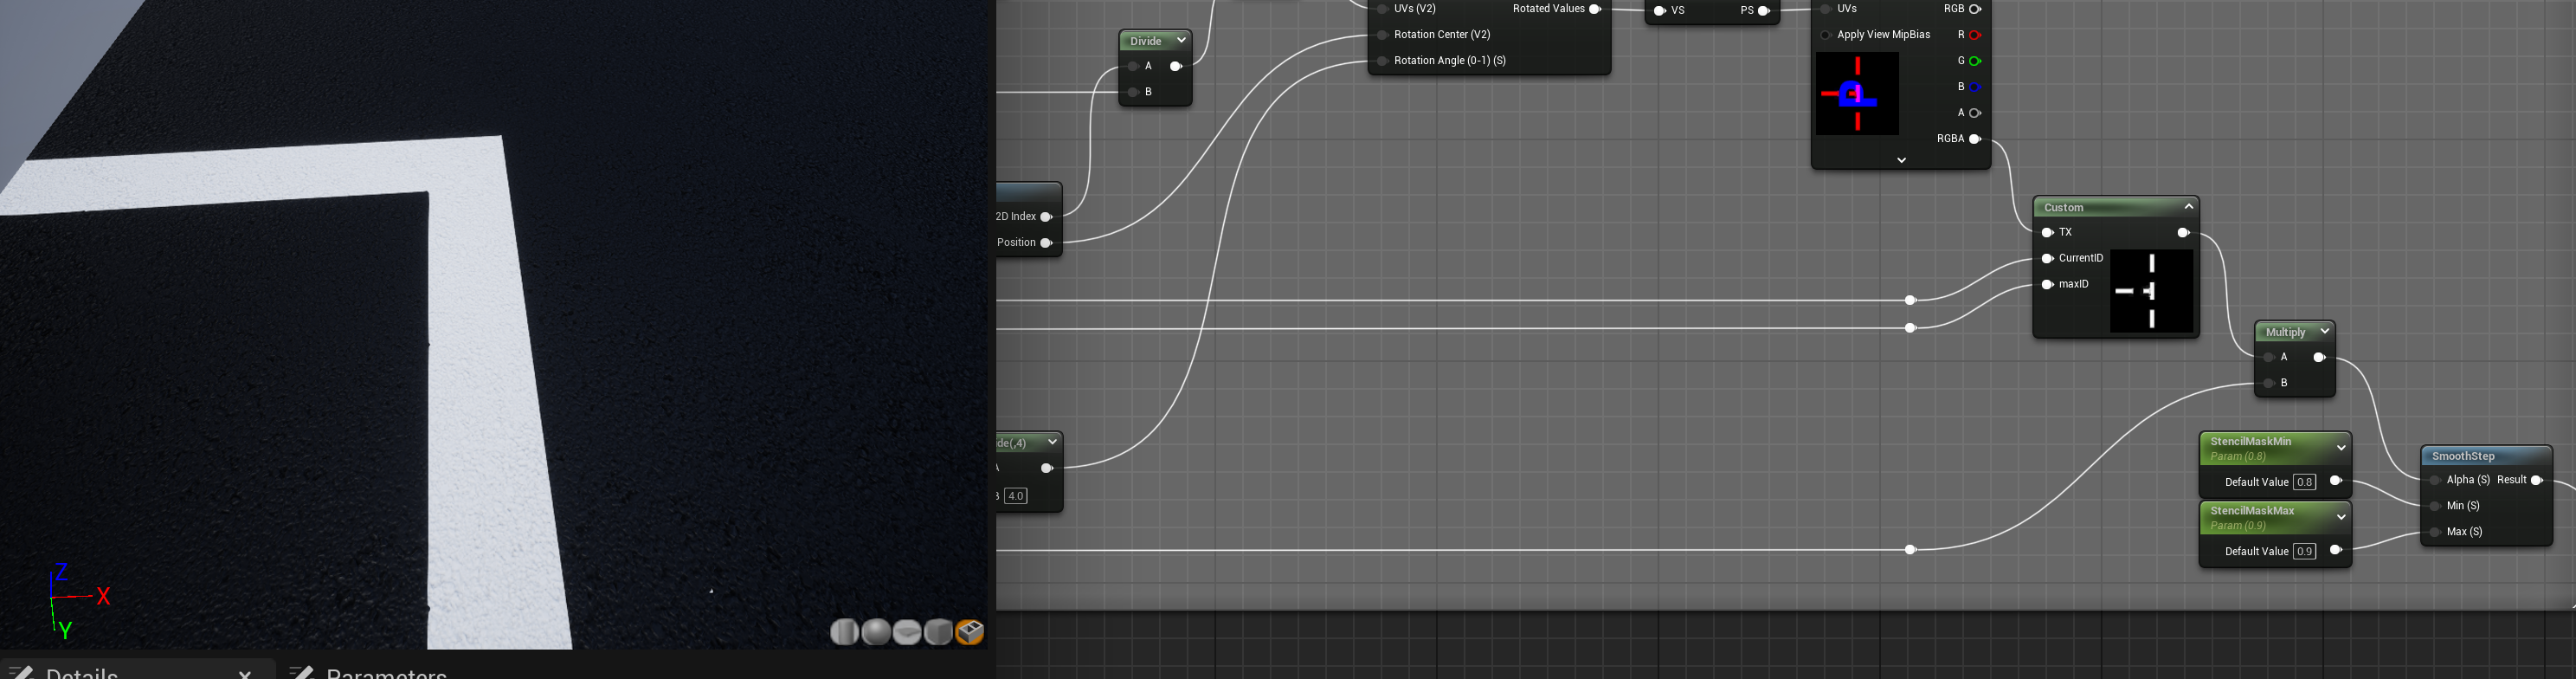Viewport: 2576px width, 679px height.
Task: Click the maxID input pin
Action: pos(2048,284)
